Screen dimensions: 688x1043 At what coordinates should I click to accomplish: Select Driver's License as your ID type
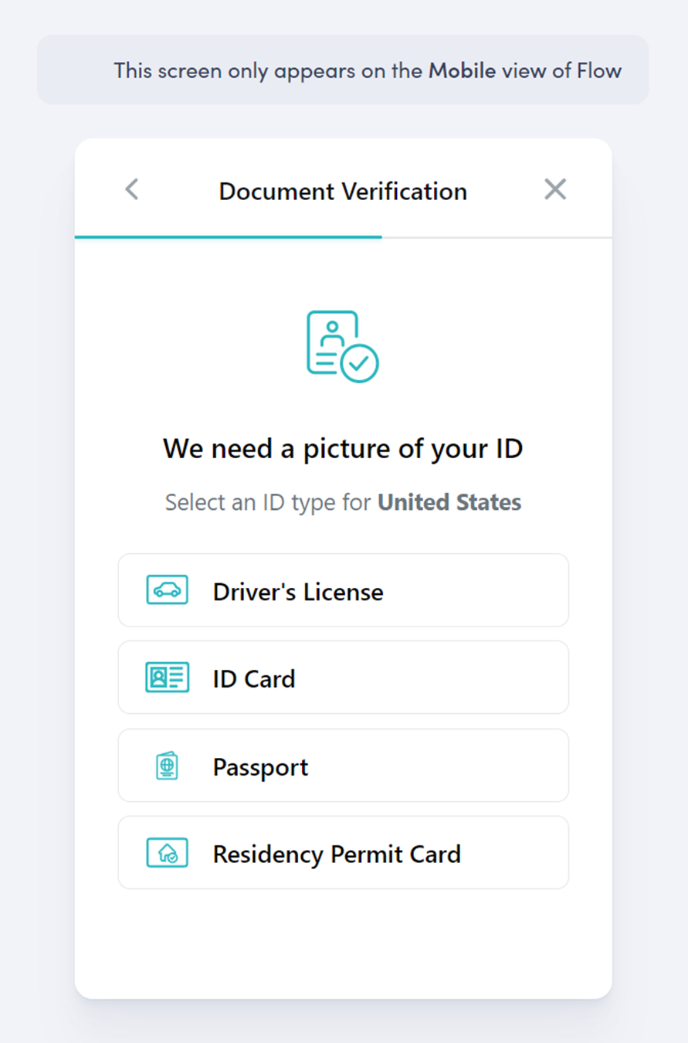click(x=343, y=589)
